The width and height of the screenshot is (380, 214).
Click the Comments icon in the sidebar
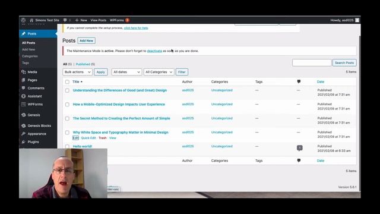(24, 88)
